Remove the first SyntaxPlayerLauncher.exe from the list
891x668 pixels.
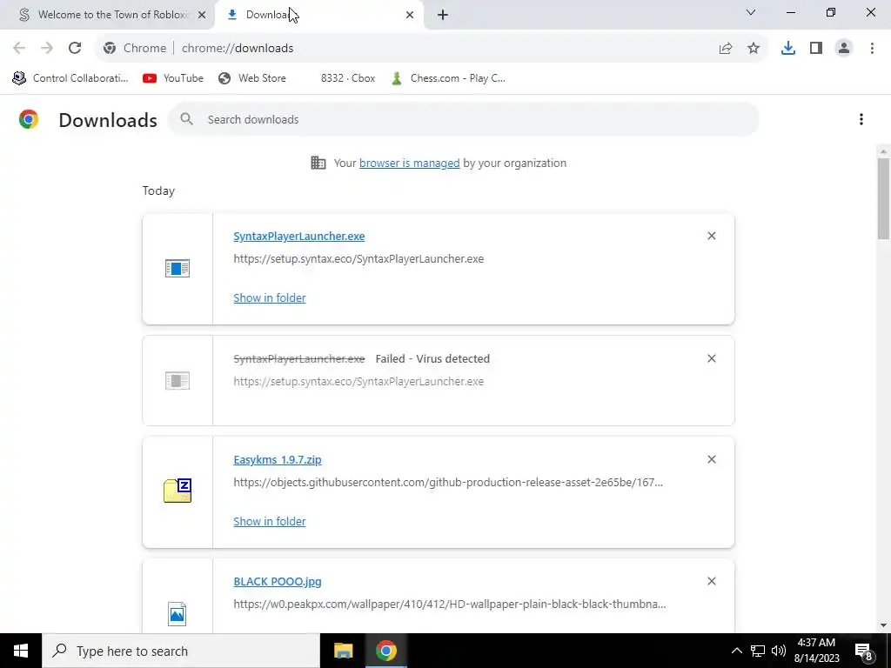(x=712, y=236)
